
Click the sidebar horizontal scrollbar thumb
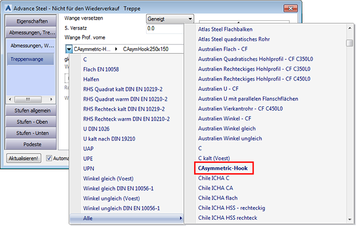coord(28,99)
